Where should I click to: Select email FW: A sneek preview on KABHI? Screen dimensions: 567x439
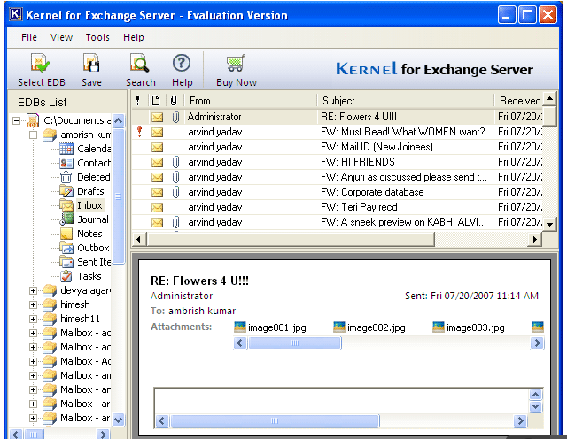337,222
